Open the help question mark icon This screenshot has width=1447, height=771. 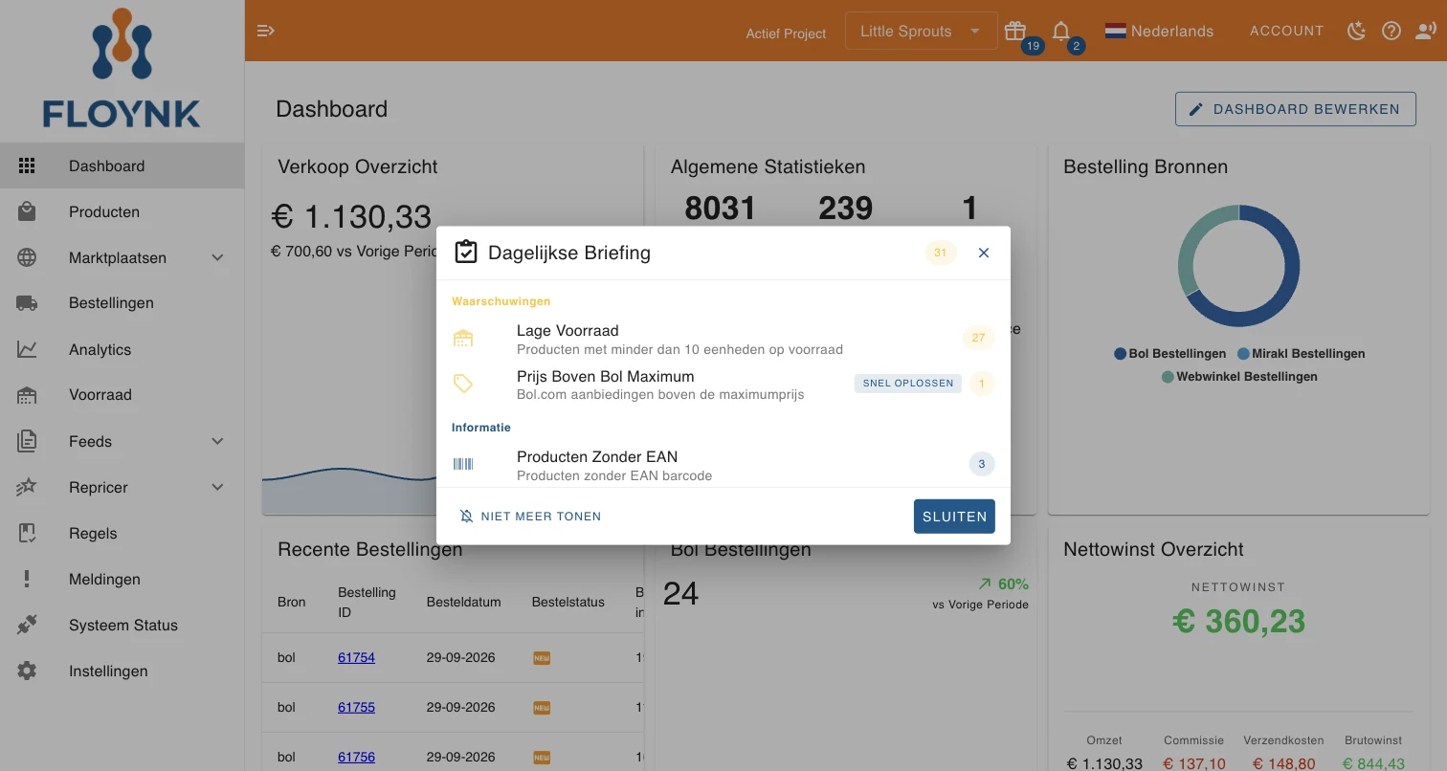coord(1391,31)
